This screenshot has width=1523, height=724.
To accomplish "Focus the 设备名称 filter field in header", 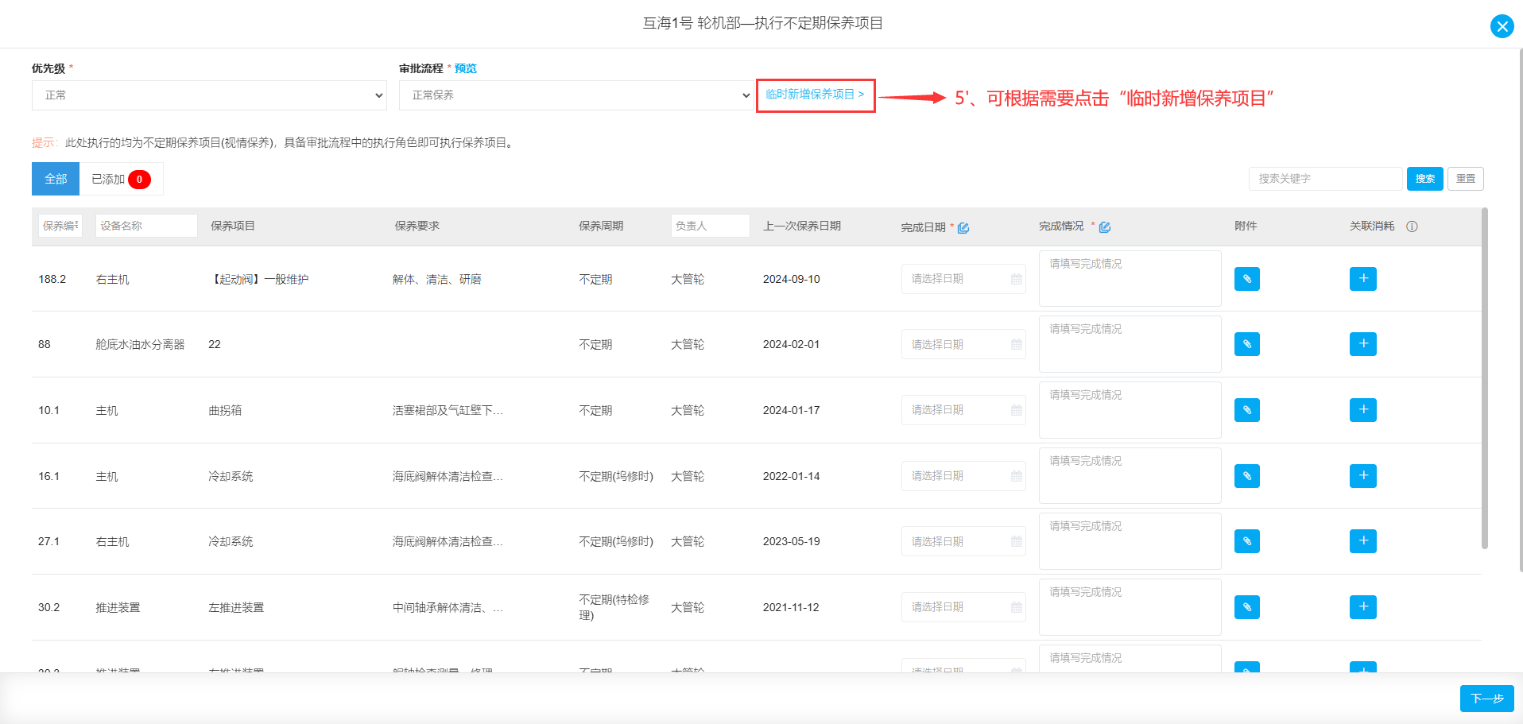I will pos(146,226).
